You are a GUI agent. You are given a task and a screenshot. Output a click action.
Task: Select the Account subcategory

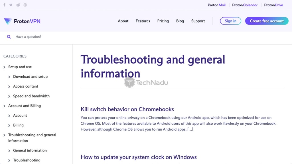click(20, 116)
